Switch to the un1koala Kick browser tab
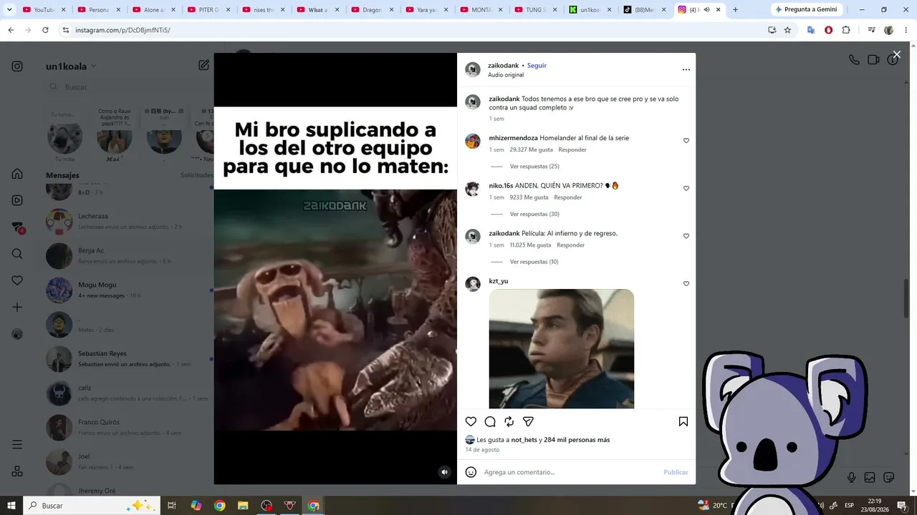The width and height of the screenshot is (917, 515). [x=592, y=10]
